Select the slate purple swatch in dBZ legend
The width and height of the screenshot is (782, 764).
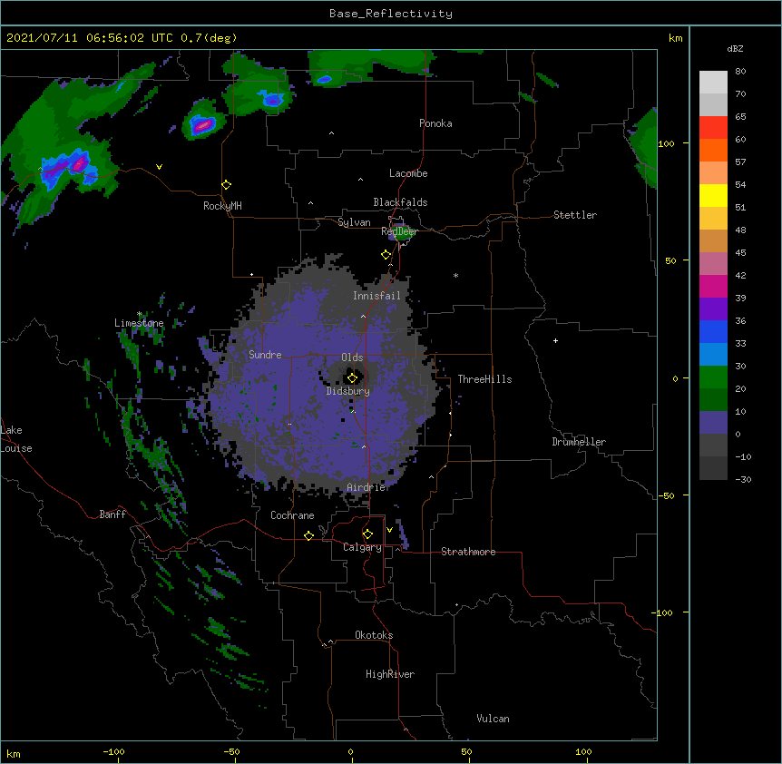coord(713,423)
